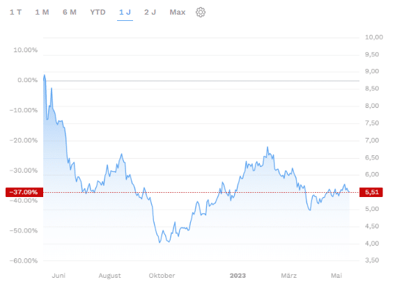395x291 pixels.
Task: Click the red -37.09% percentage label
Action: tap(24, 192)
